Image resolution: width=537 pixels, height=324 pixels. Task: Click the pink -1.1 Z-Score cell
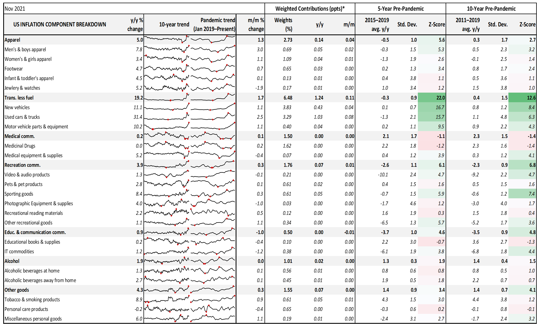tap(432, 136)
